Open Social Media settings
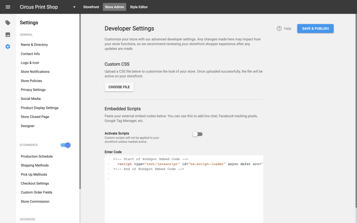357x223 pixels. 31,99
